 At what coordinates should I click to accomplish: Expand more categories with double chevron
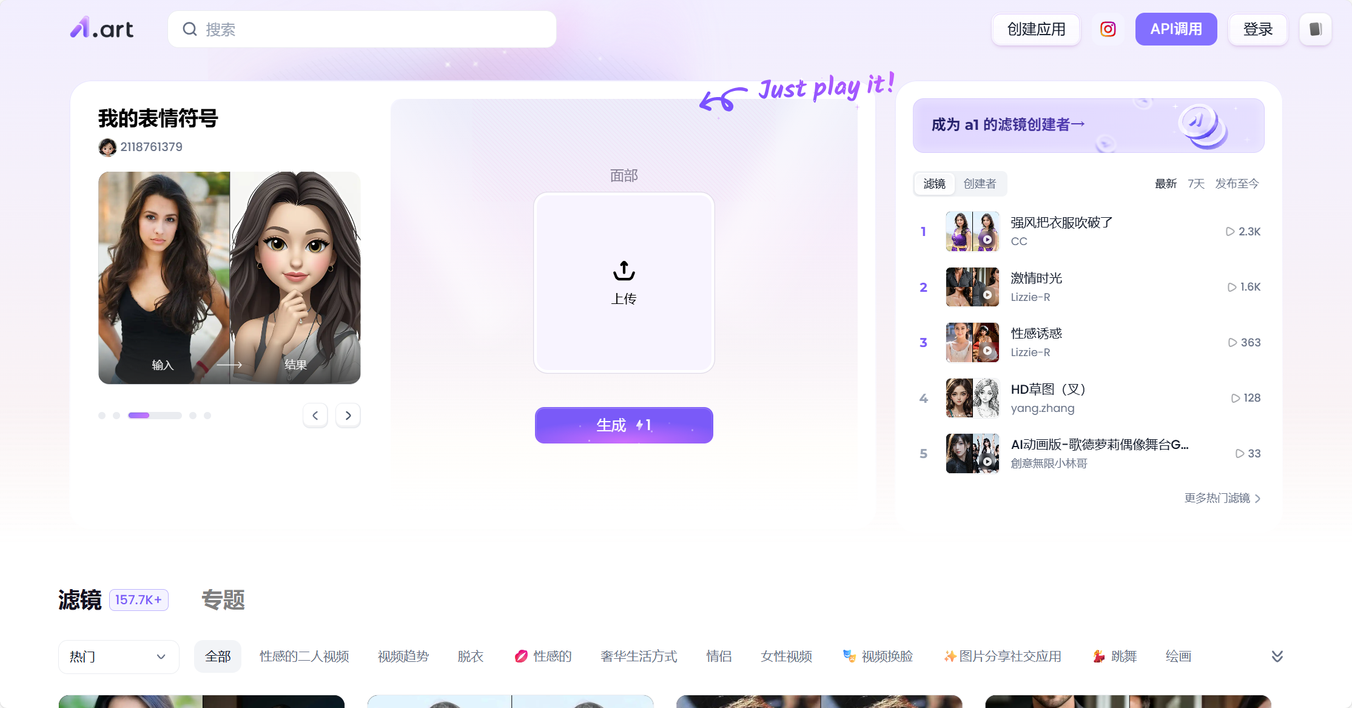pyautogui.click(x=1277, y=656)
